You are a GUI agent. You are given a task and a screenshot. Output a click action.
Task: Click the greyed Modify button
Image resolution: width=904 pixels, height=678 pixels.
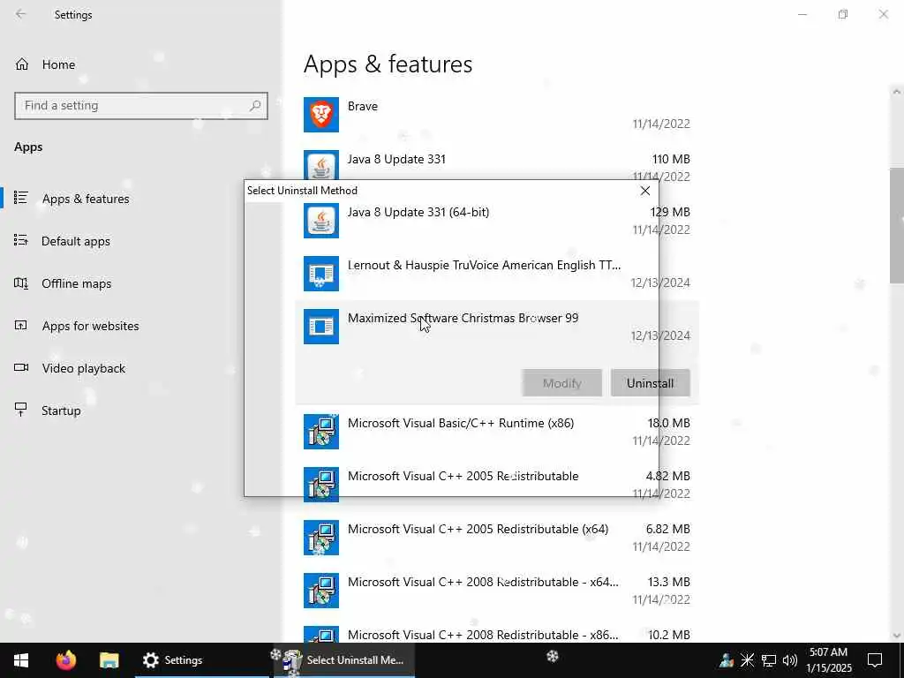coord(561,383)
